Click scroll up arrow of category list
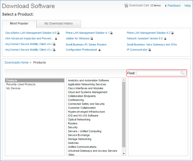 (124, 80)
